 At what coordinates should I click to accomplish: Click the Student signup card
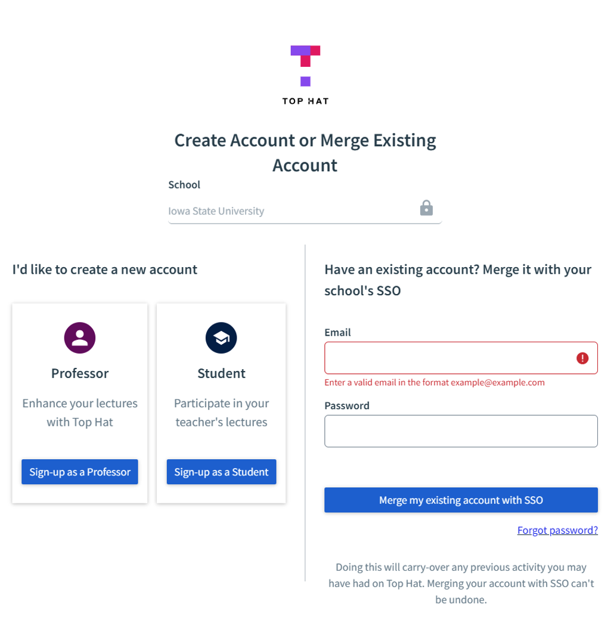tap(221, 403)
